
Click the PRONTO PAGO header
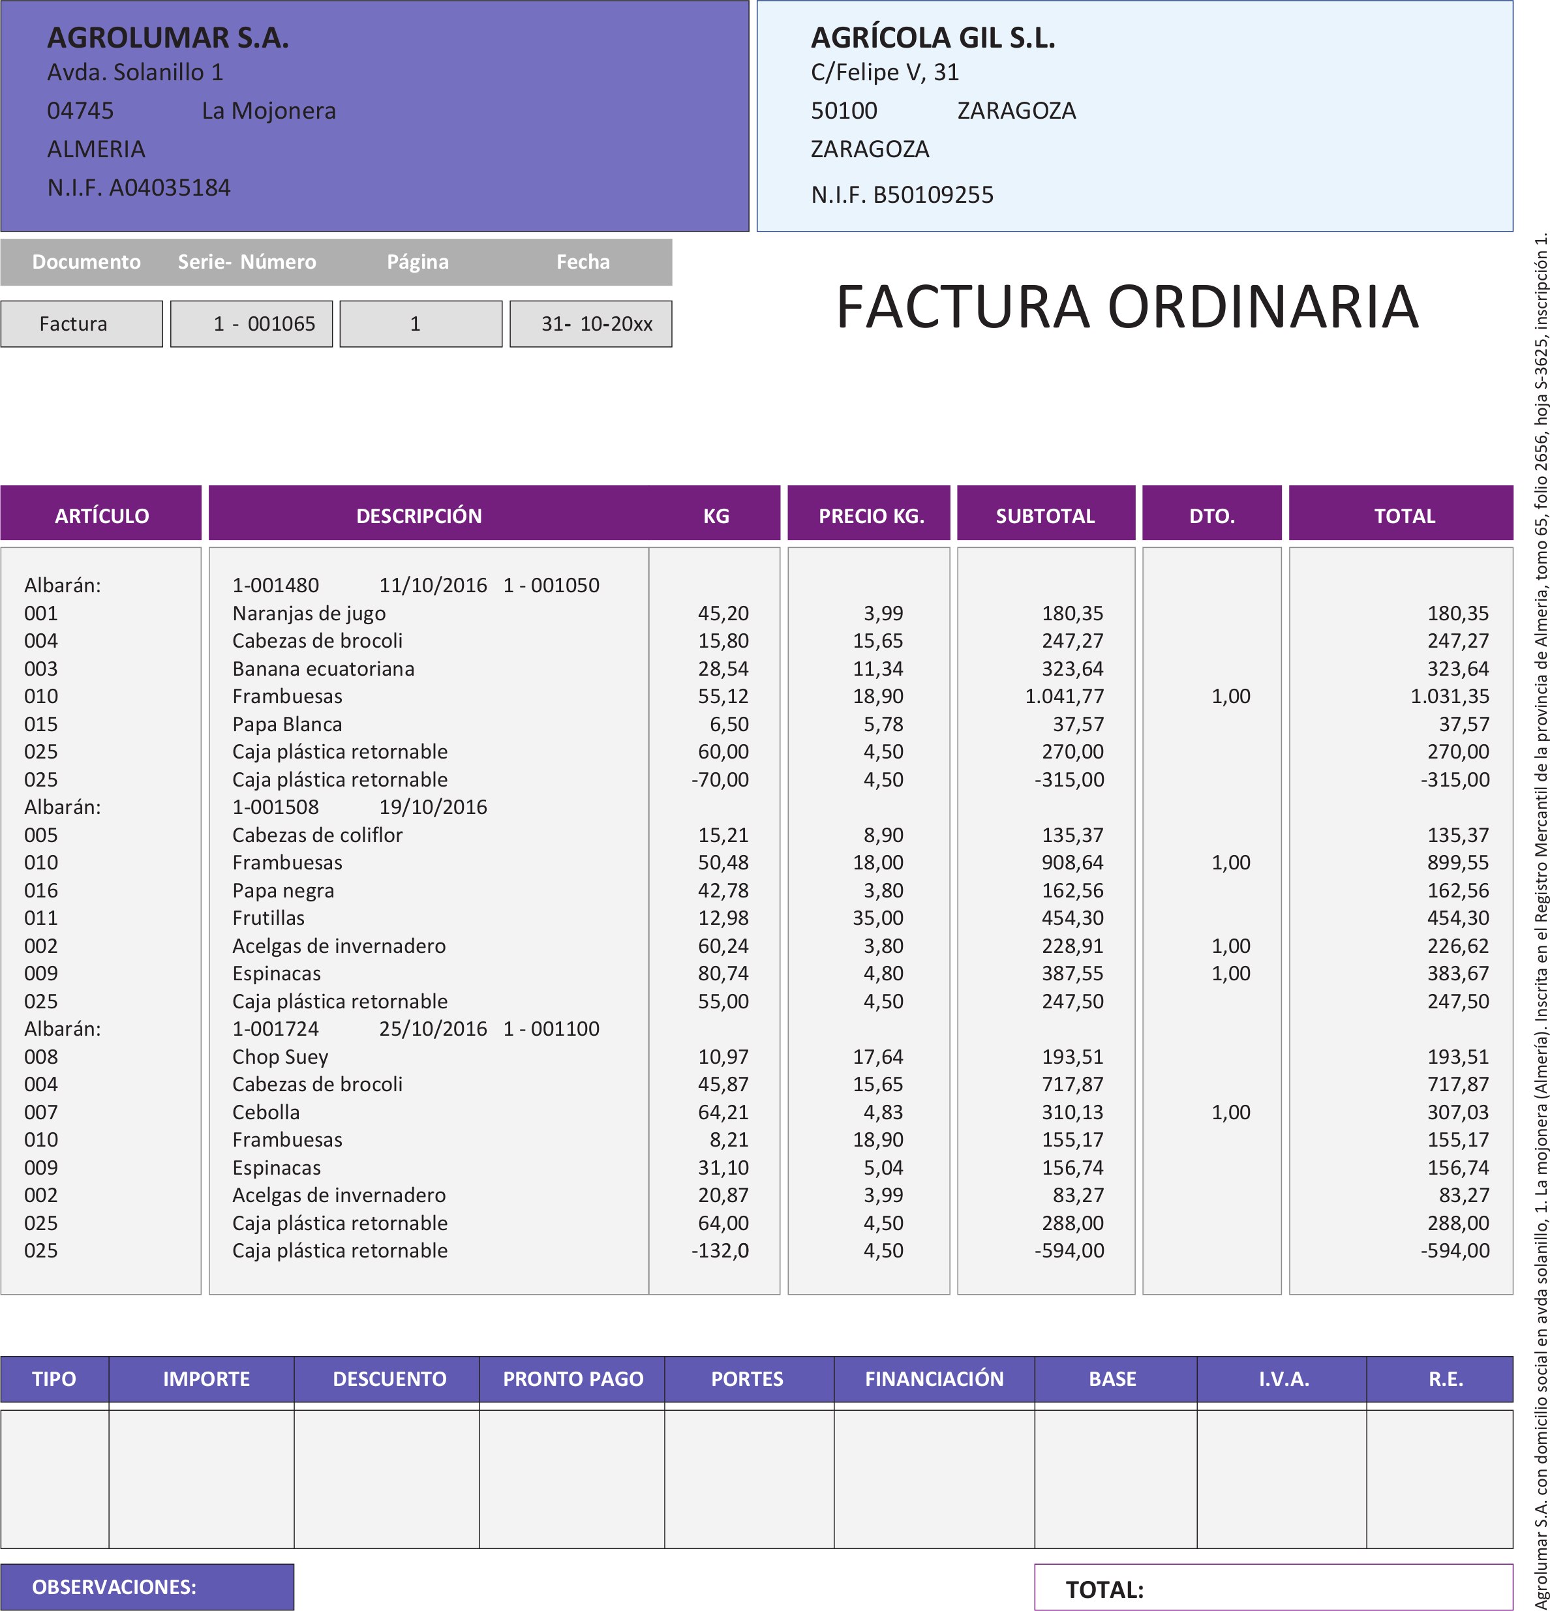[x=572, y=1379]
